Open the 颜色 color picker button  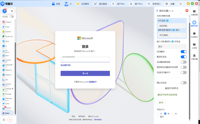tap(161, 103)
